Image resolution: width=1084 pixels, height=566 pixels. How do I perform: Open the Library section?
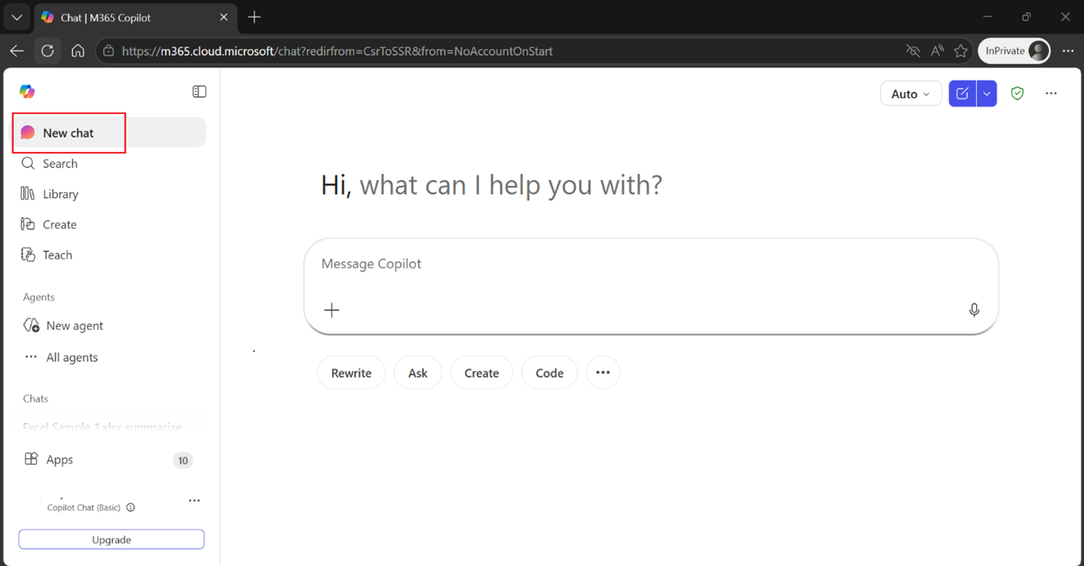tap(61, 193)
